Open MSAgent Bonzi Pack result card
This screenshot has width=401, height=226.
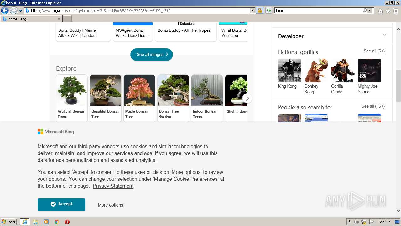pyautogui.click(x=133, y=32)
